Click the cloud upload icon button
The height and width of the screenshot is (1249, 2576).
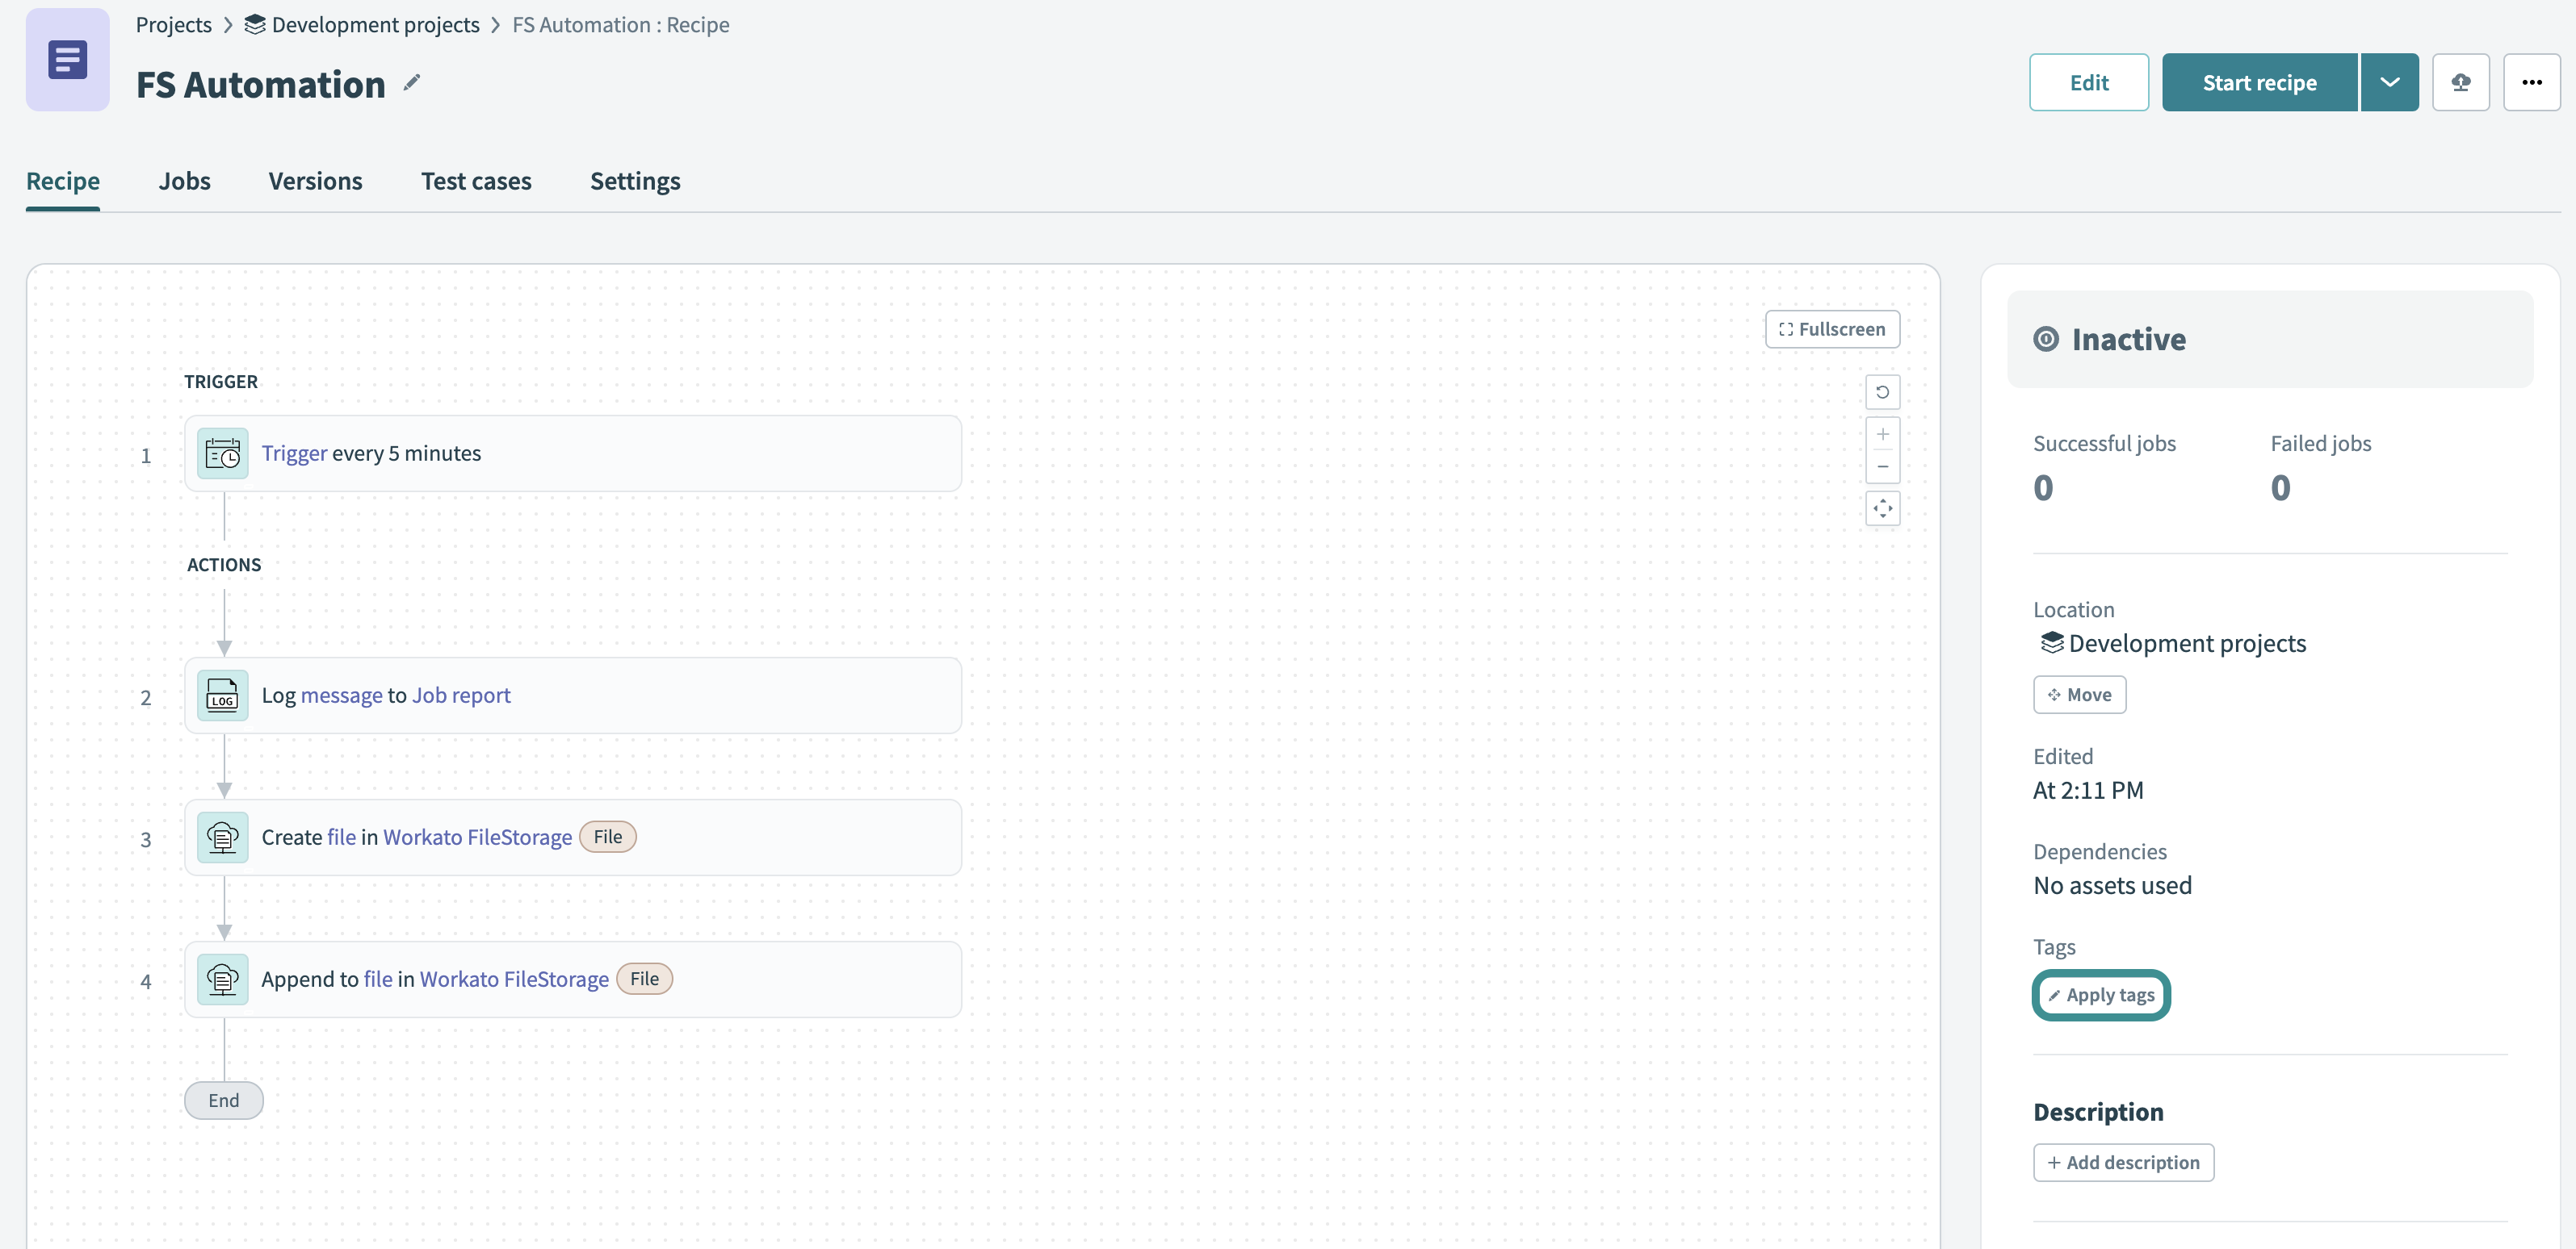tap(2460, 83)
